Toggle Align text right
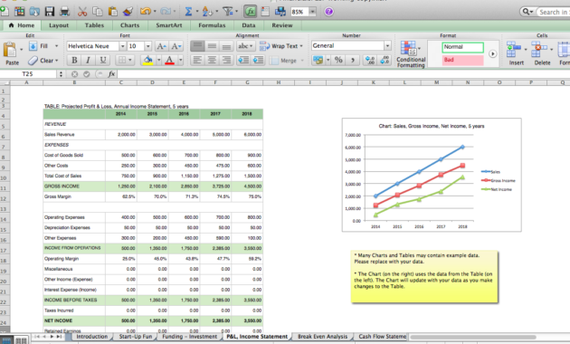Screen dimensions: 570x344 tap(226, 60)
